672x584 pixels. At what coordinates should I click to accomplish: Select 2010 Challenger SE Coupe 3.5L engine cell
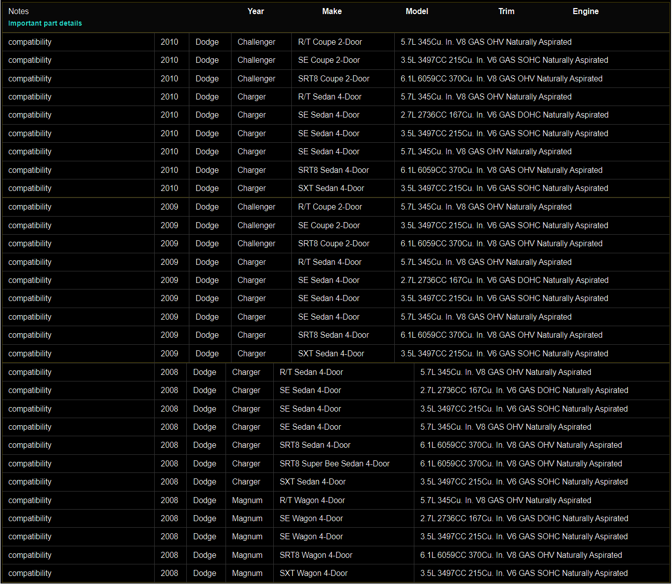(x=504, y=60)
